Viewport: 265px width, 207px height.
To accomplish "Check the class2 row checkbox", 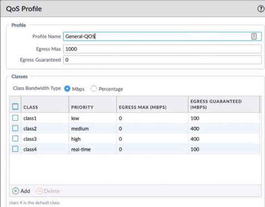I will click(x=15, y=128).
